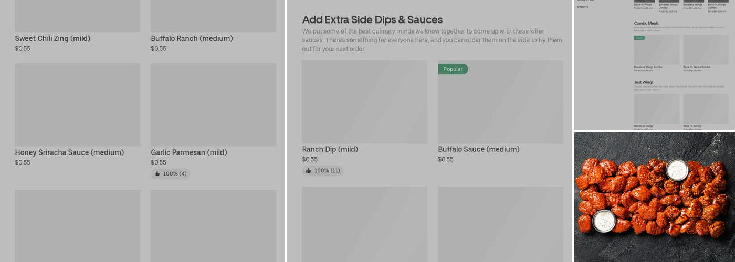This screenshot has width=735, height=262.
Task: Open Honey Sriracha Sauce item image
Action: click(x=78, y=105)
